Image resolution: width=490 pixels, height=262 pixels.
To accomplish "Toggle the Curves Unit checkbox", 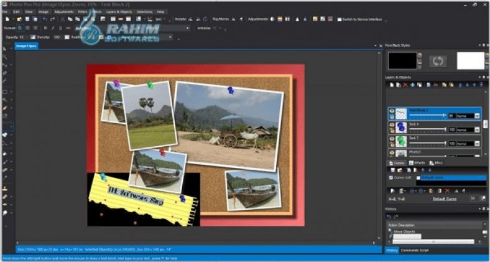I will click(391, 177).
